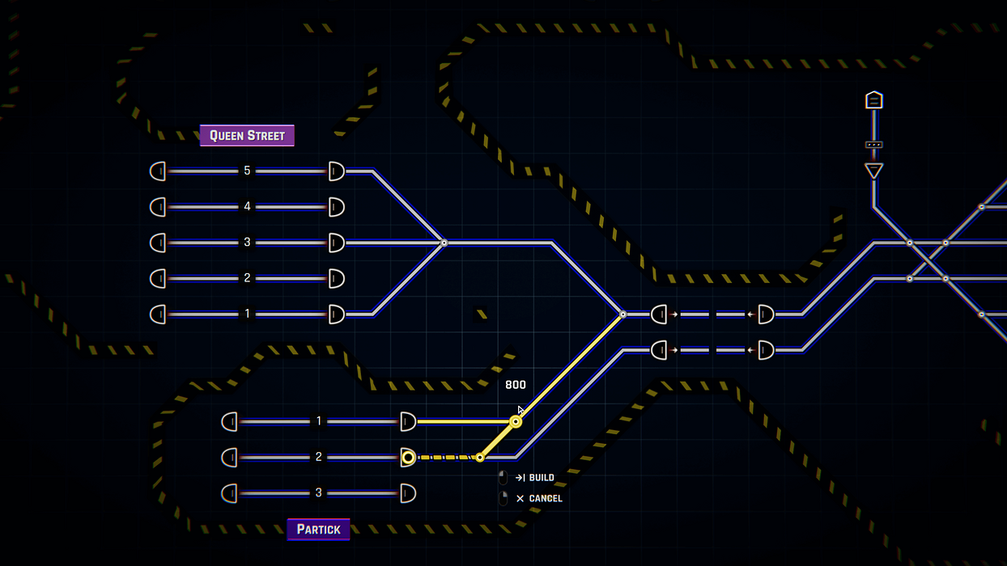Click the signal at right end of Partick platform 3
The width and height of the screenshot is (1007, 566).
[408, 494]
